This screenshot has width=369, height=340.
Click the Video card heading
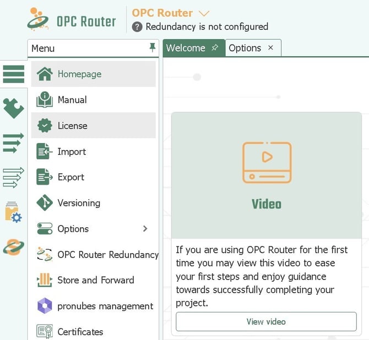click(267, 204)
